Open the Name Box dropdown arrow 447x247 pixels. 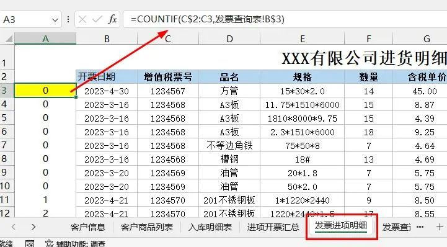[x=55, y=20]
